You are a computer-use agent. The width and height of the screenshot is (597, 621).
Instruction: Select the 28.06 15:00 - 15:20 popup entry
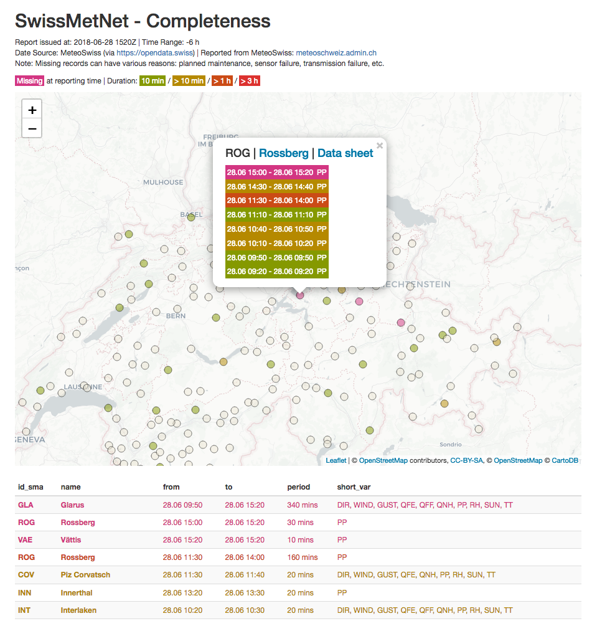click(x=276, y=172)
